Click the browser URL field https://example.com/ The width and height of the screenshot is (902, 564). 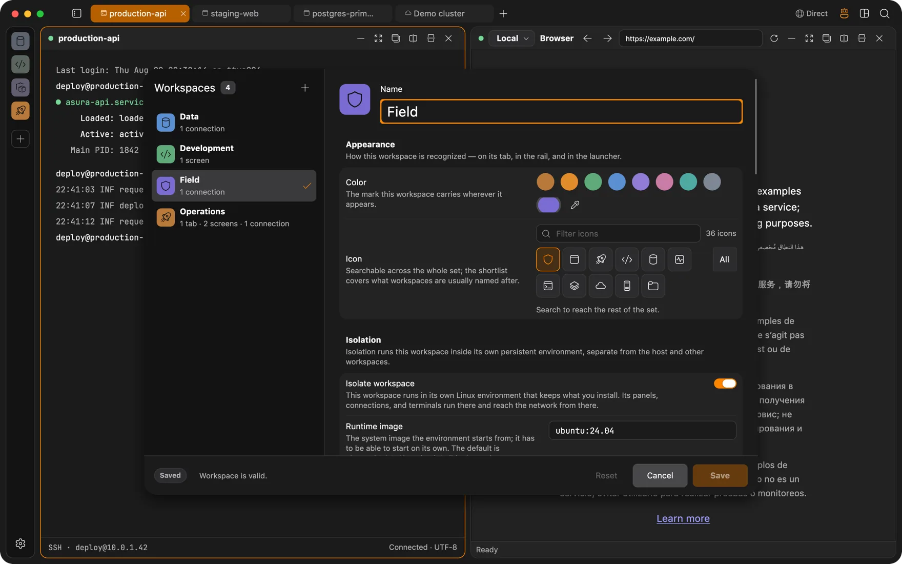coord(690,38)
